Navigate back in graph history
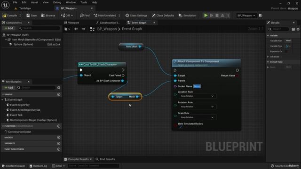This screenshot has height=169, width=301. (x=76, y=29)
